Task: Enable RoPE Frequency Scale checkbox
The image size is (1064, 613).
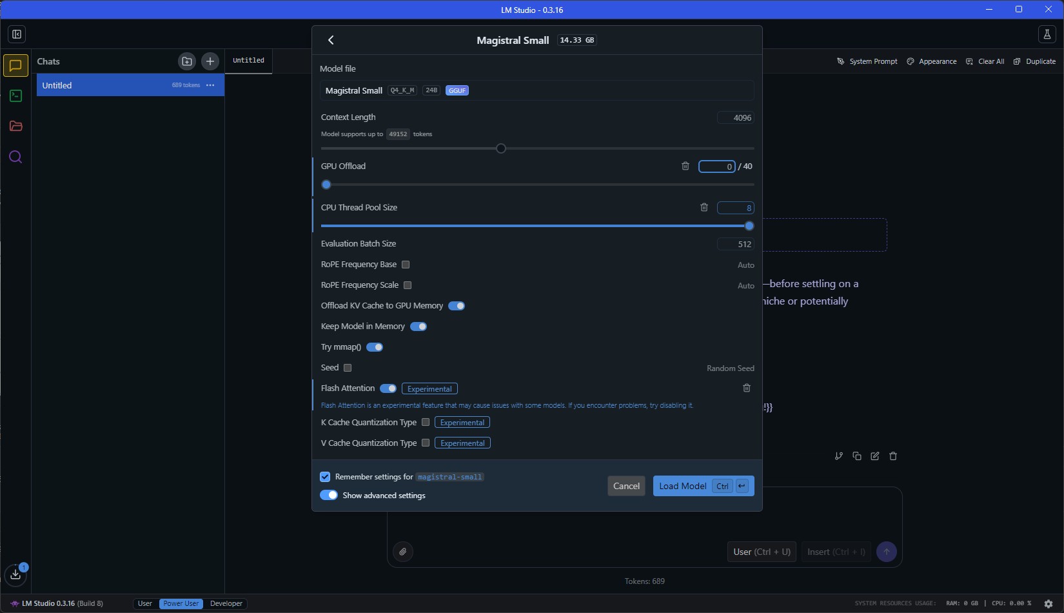Action: tap(408, 285)
